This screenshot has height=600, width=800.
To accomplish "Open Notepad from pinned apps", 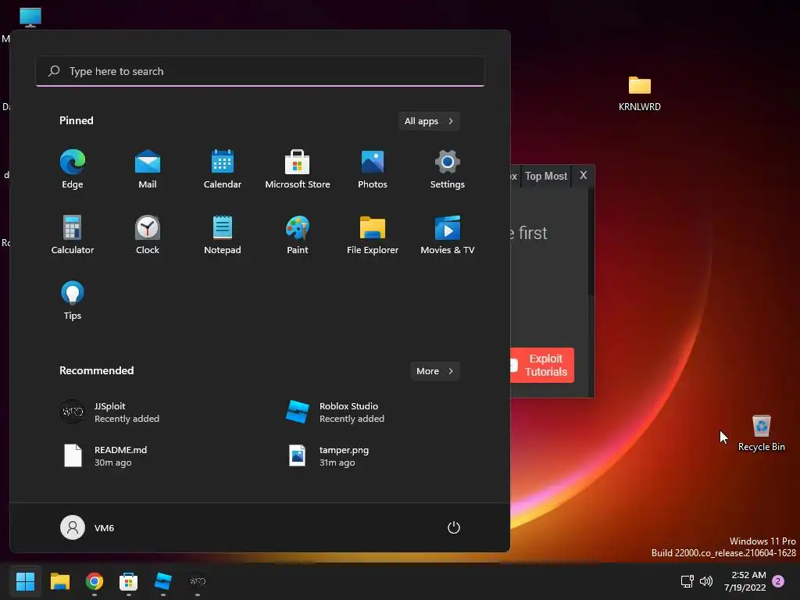I will (223, 234).
